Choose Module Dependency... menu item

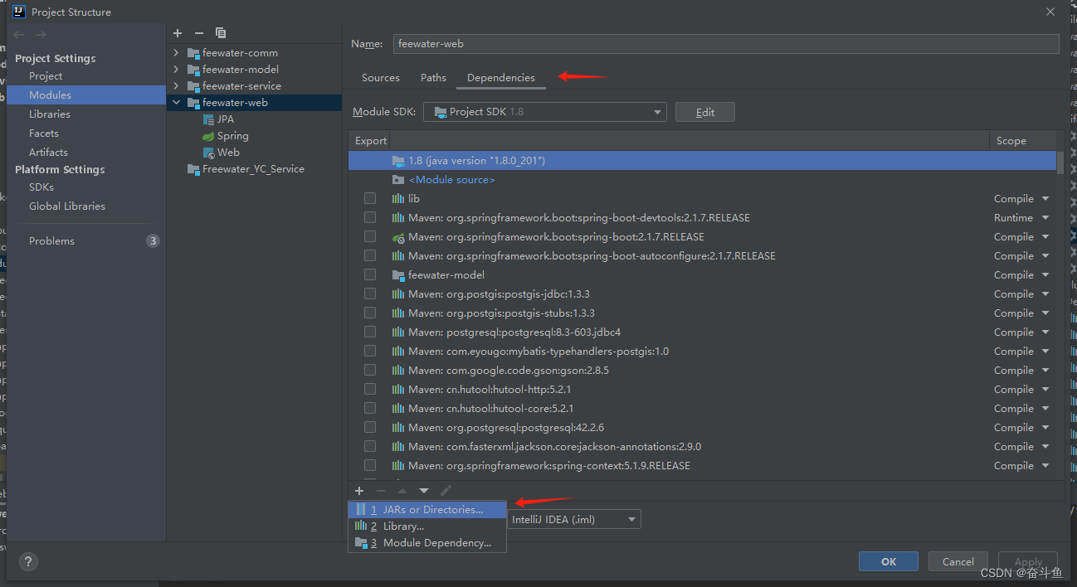pyautogui.click(x=427, y=543)
